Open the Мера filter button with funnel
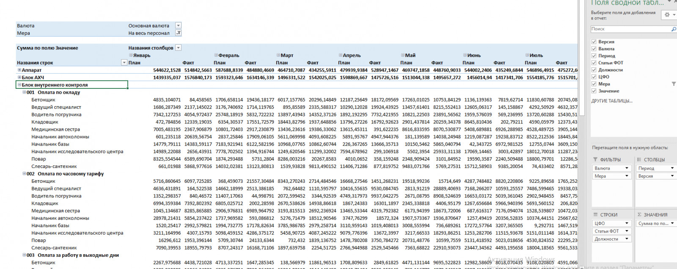Viewport: 677px width, 269px height. 179,33
